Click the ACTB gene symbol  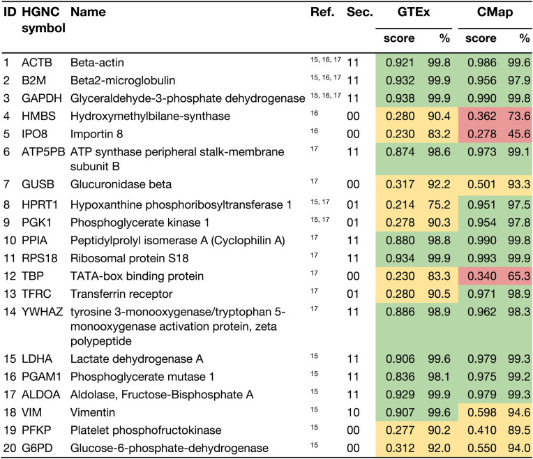(37, 63)
